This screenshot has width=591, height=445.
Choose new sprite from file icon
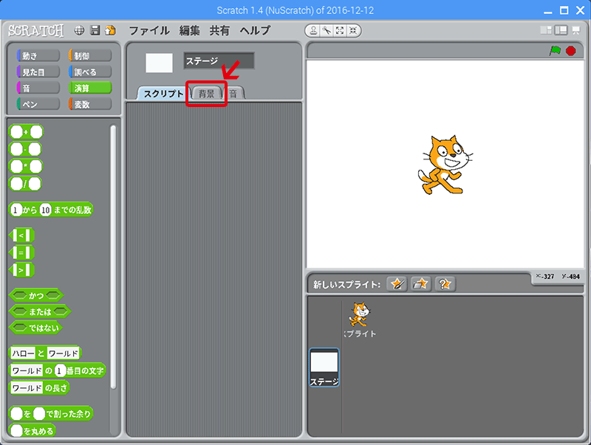coord(421,284)
